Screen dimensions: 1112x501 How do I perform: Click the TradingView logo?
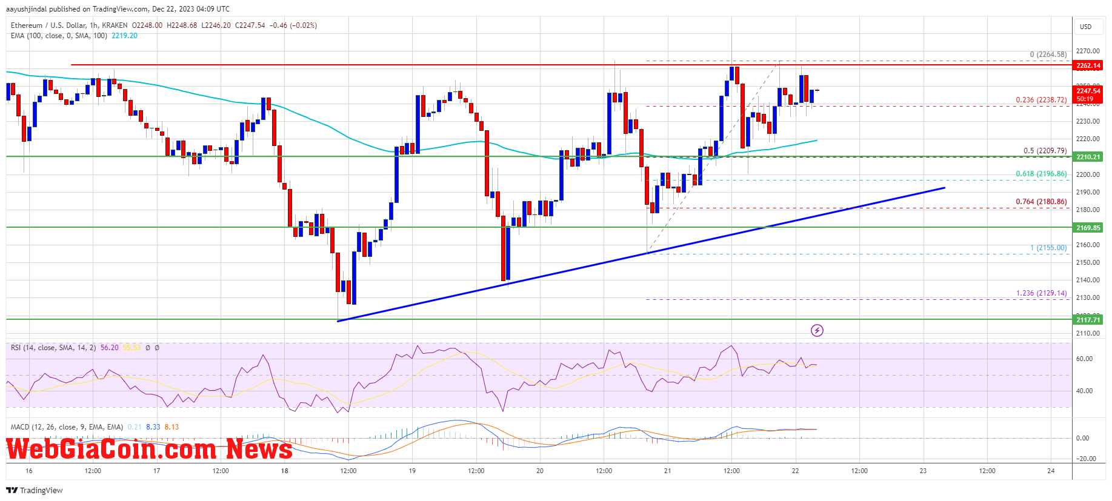35,490
